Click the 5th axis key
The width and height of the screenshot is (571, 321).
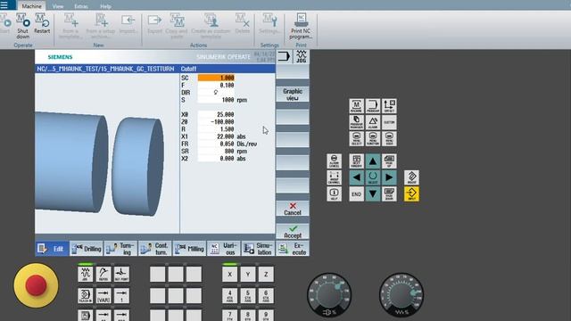tap(248, 295)
